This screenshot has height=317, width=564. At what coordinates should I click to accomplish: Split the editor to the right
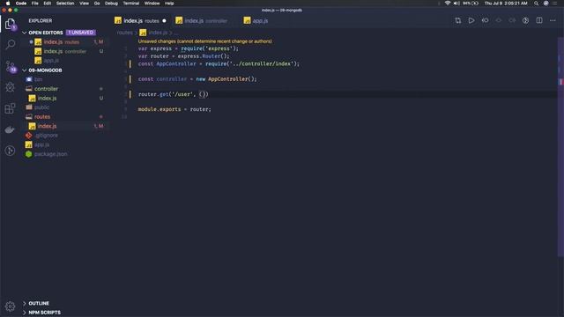[x=539, y=21]
